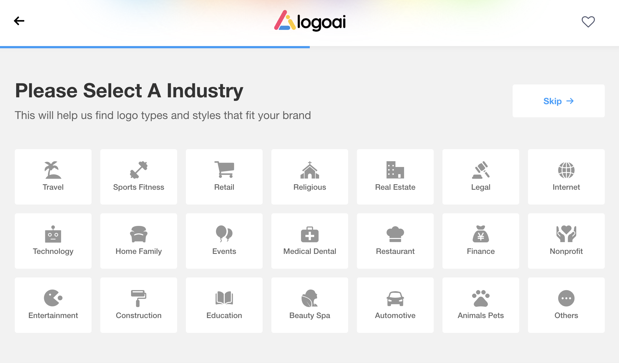
Task: Select the Construction paint roller card
Action: point(138,305)
